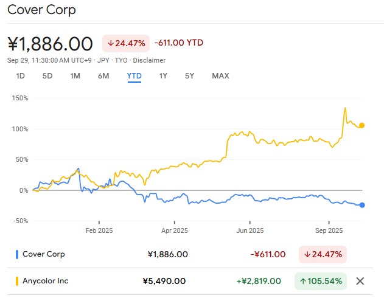Click the Cover Corp page heading
This screenshot has height=301, width=384.
(x=42, y=11)
